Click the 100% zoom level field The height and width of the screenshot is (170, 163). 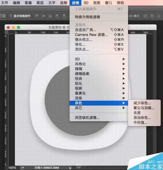pyautogui.click(x=12, y=168)
